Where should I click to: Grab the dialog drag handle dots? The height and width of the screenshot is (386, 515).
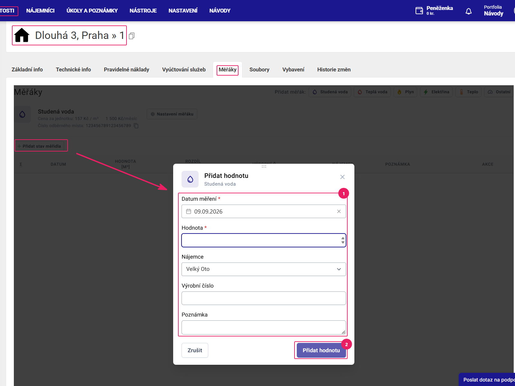(x=264, y=167)
